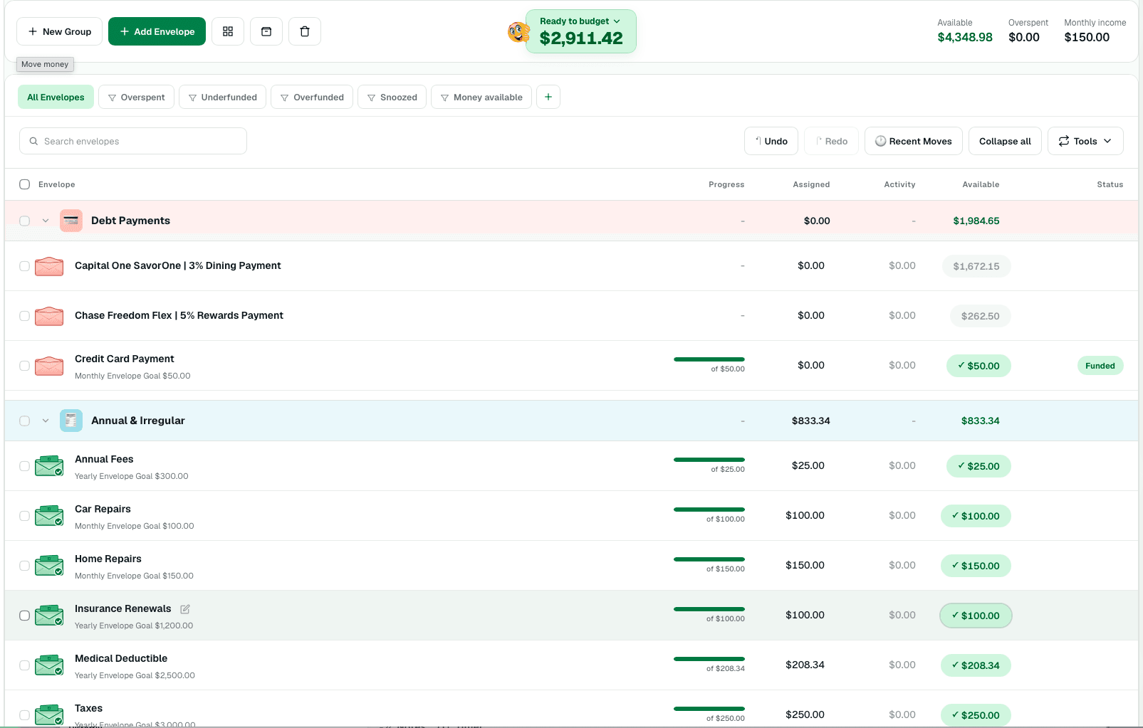Click the Insurance Renewals green envelope icon
This screenshot has height=728, width=1143.
[49, 616]
